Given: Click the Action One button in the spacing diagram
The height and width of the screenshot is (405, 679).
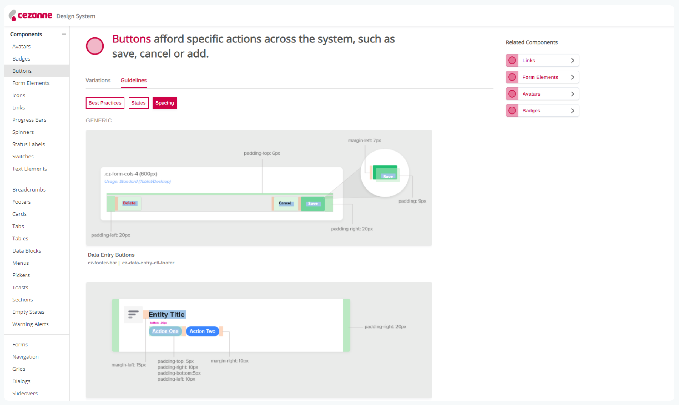Looking at the screenshot, I should [x=165, y=331].
